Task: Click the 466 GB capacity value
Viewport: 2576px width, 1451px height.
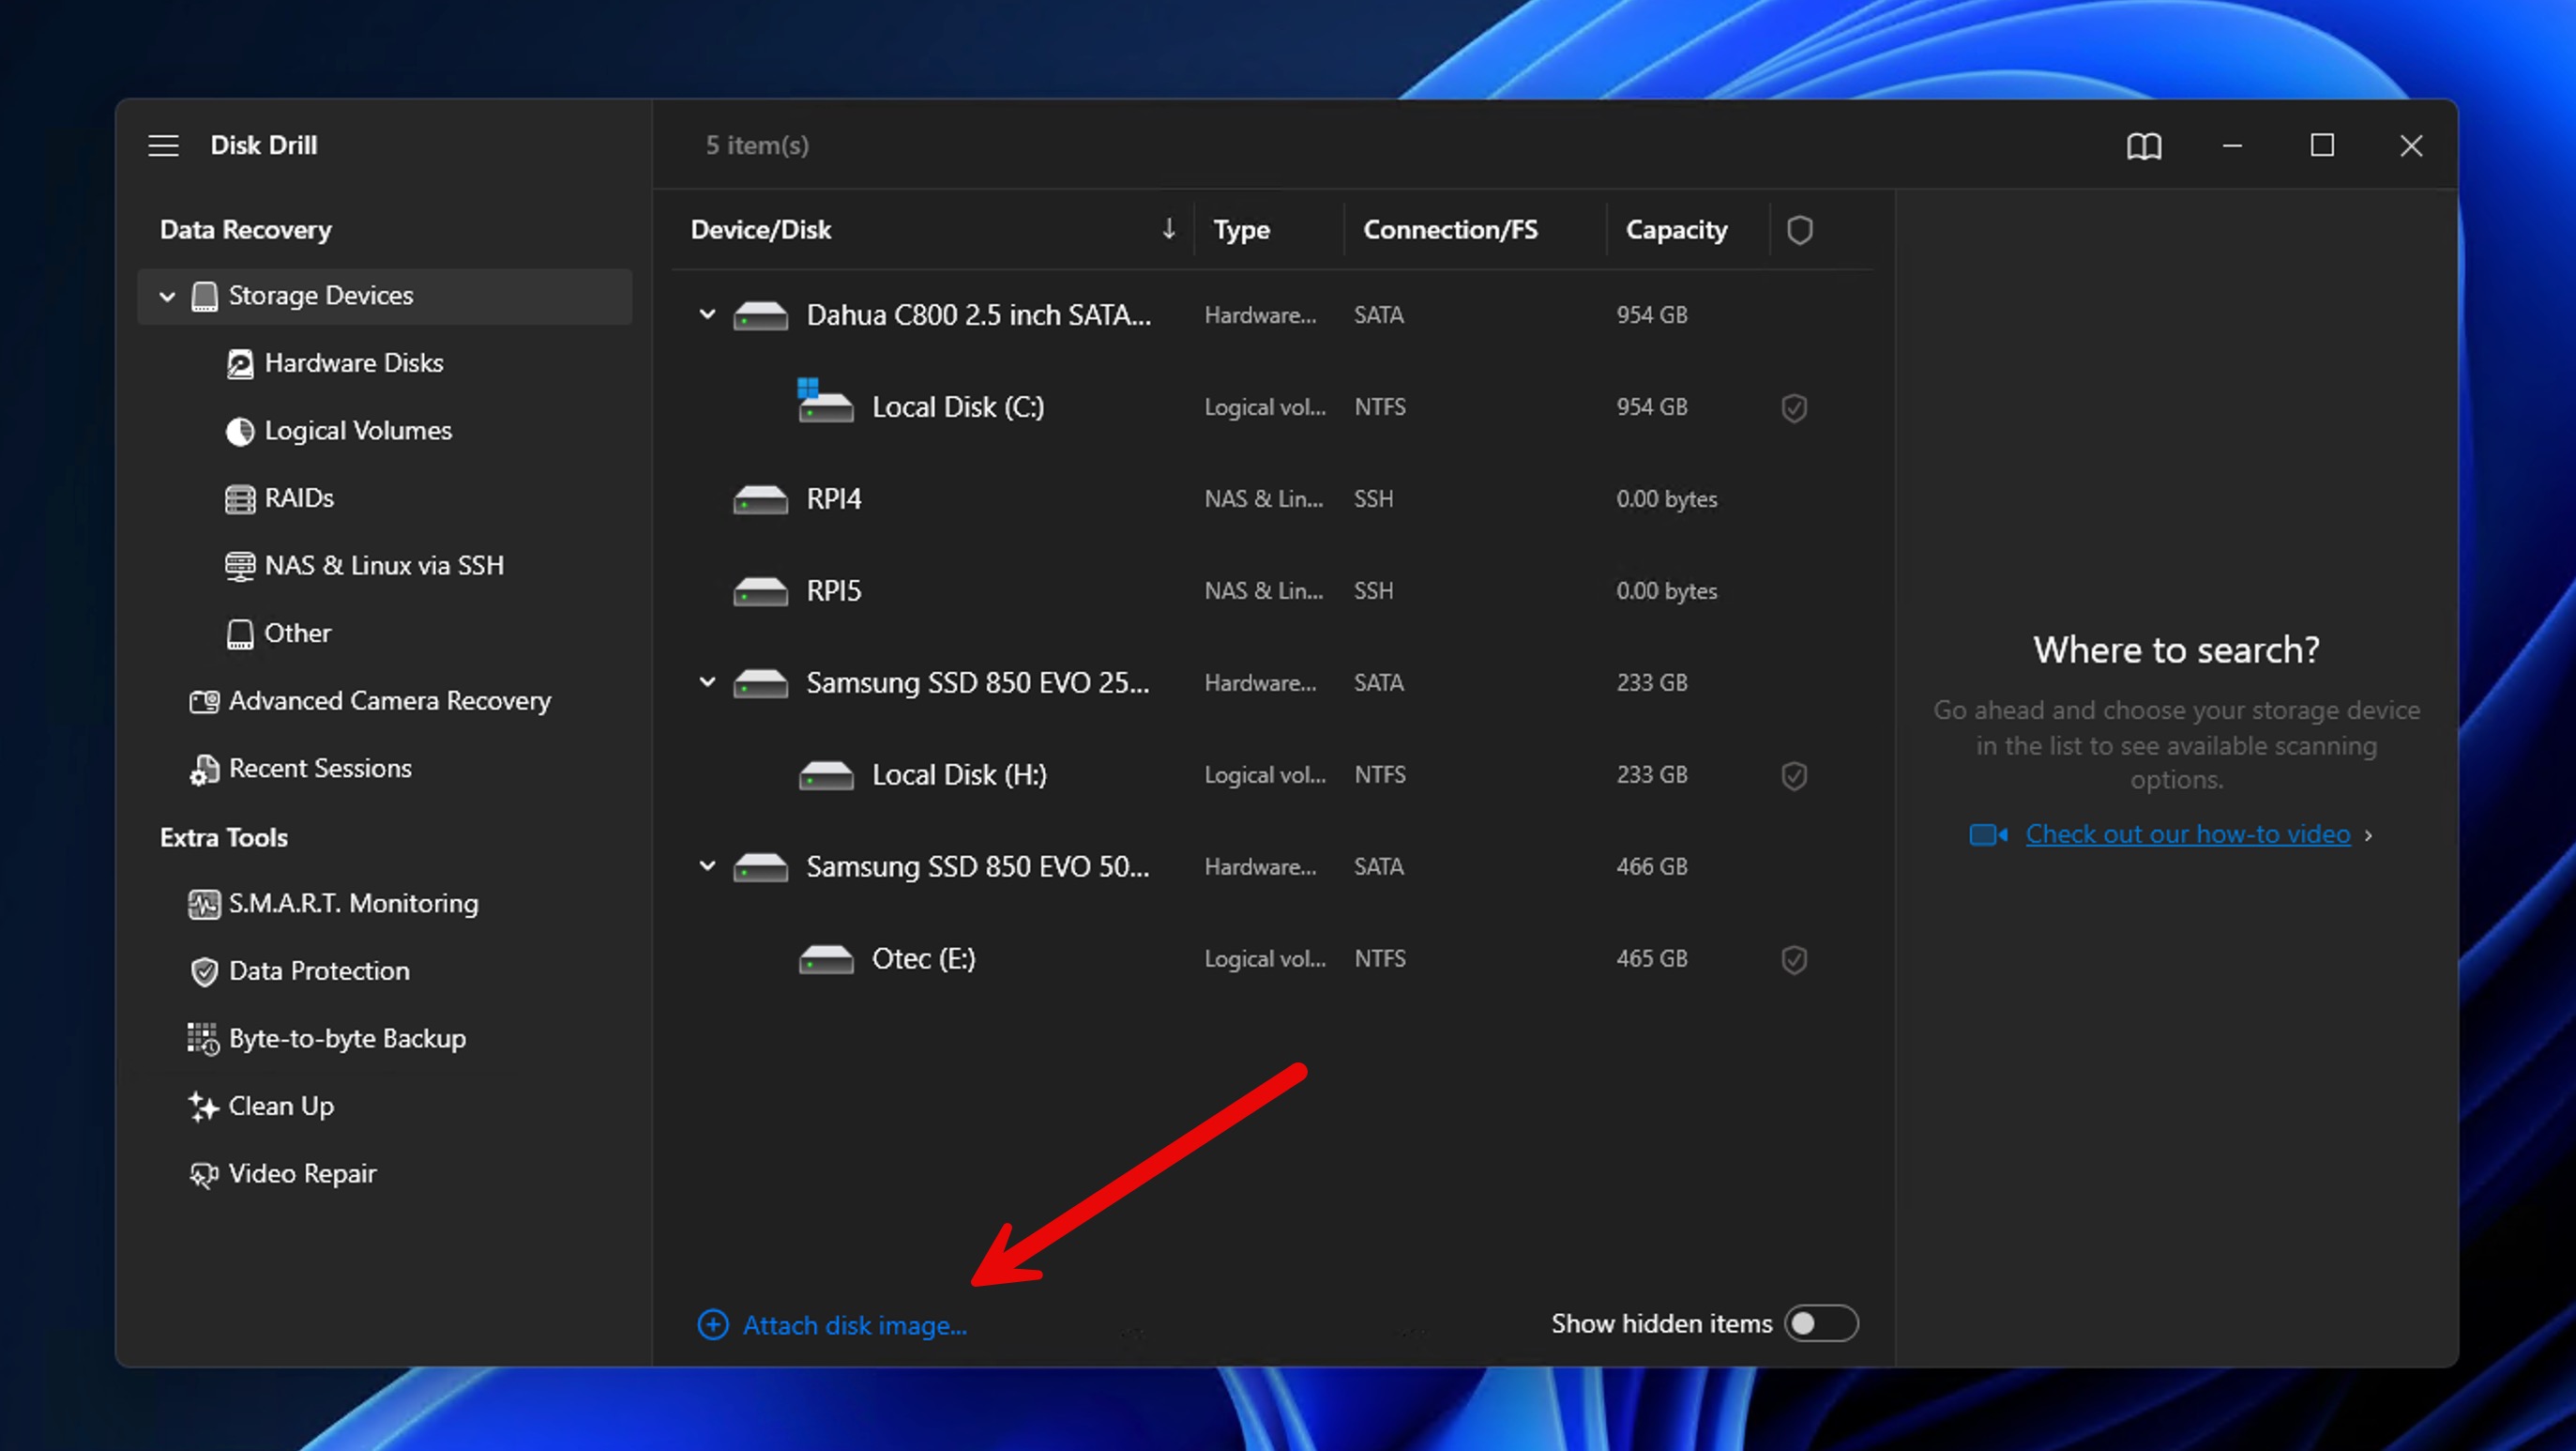Action: 1651,866
